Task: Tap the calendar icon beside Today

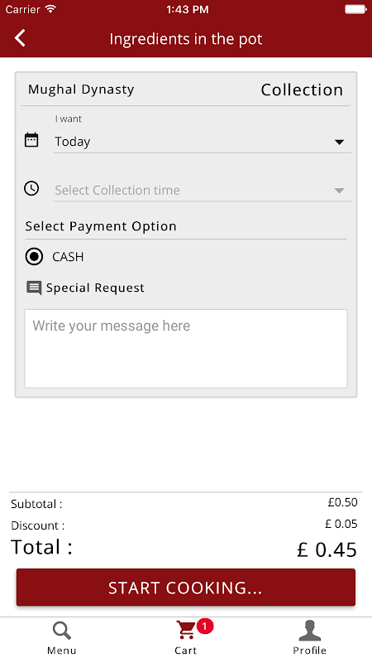Action: (31, 139)
